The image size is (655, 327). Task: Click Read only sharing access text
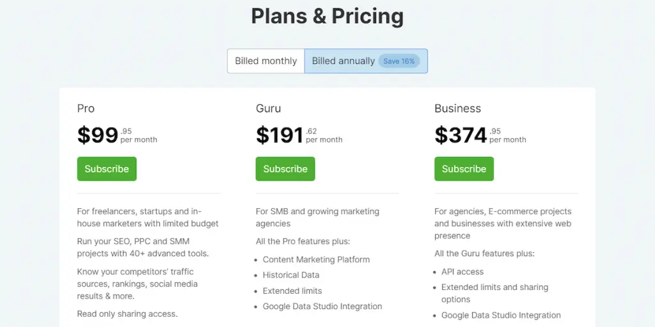[127, 314]
